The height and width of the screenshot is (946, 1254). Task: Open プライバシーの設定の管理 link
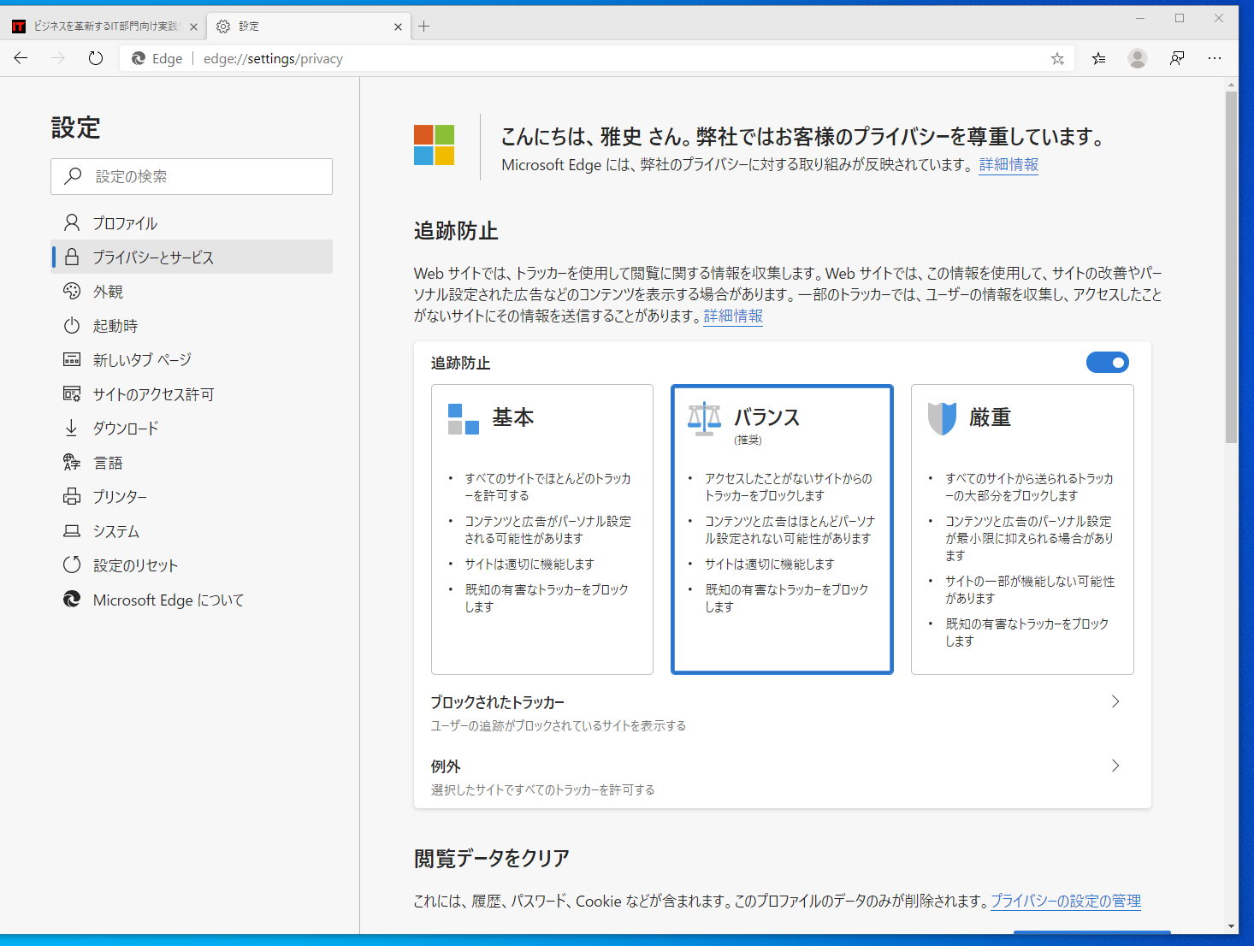pyautogui.click(x=1066, y=901)
